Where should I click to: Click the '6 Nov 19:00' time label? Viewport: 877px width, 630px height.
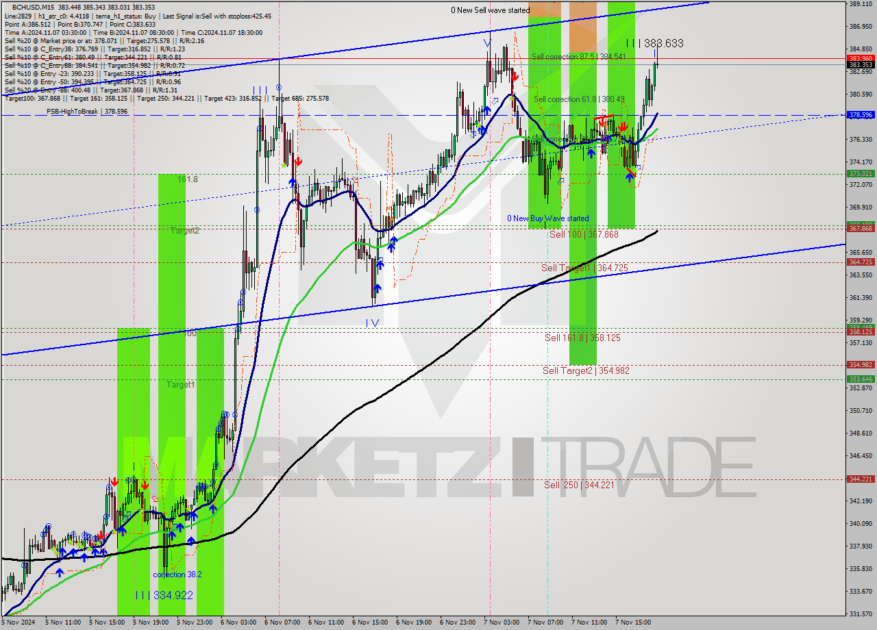414,623
